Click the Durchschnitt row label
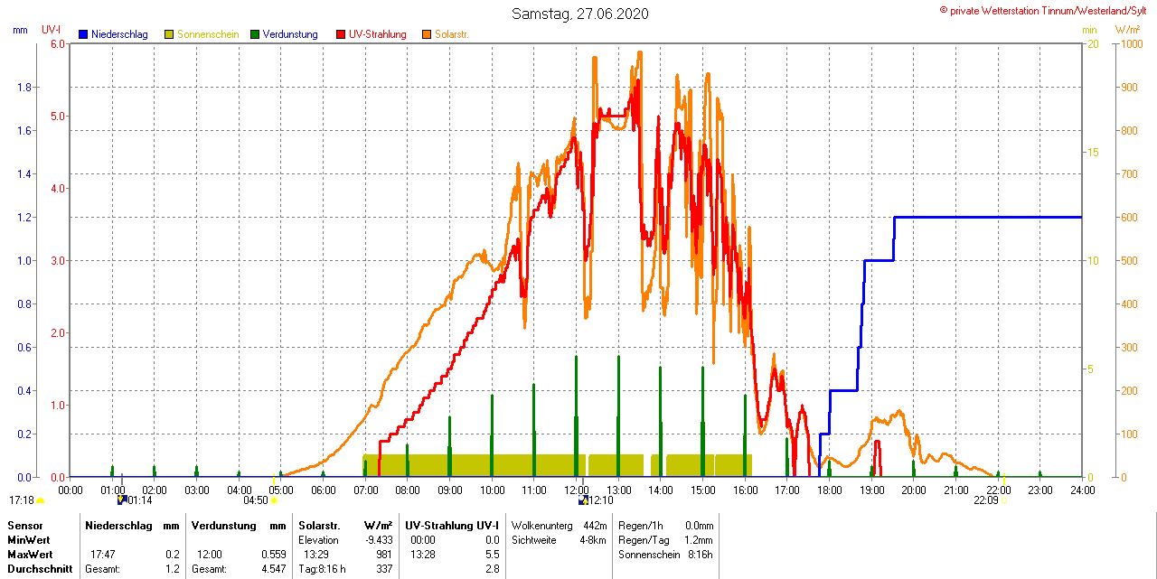 [x=40, y=569]
